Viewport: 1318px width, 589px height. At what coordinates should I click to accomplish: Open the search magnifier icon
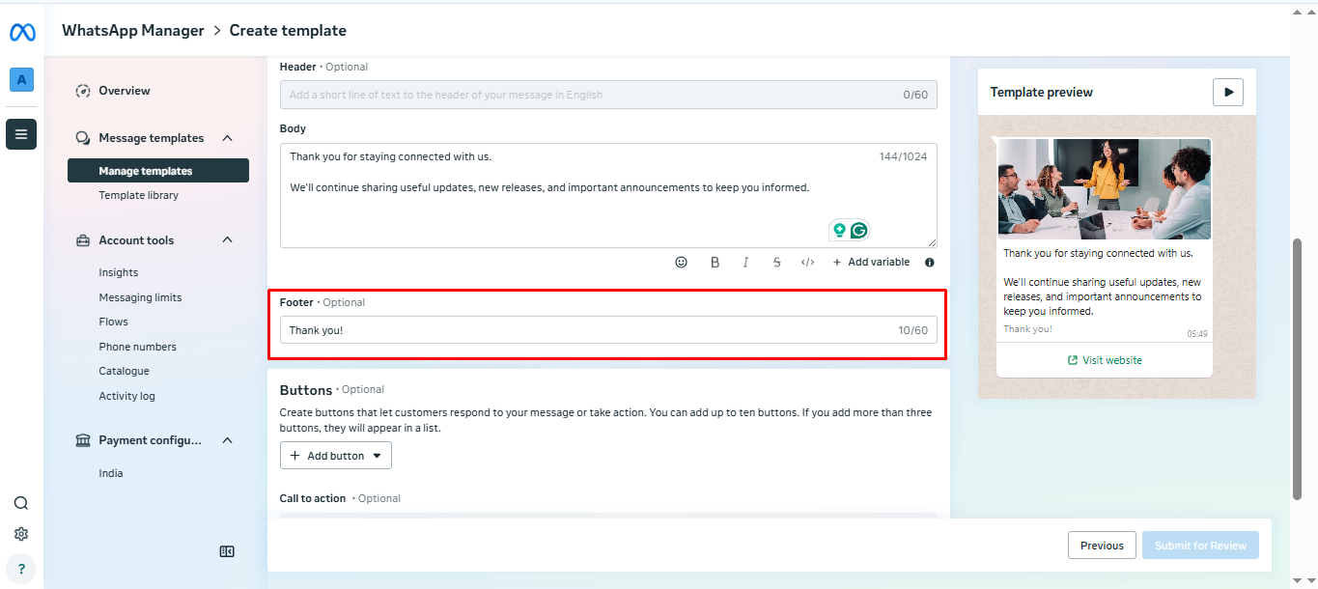(21, 503)
